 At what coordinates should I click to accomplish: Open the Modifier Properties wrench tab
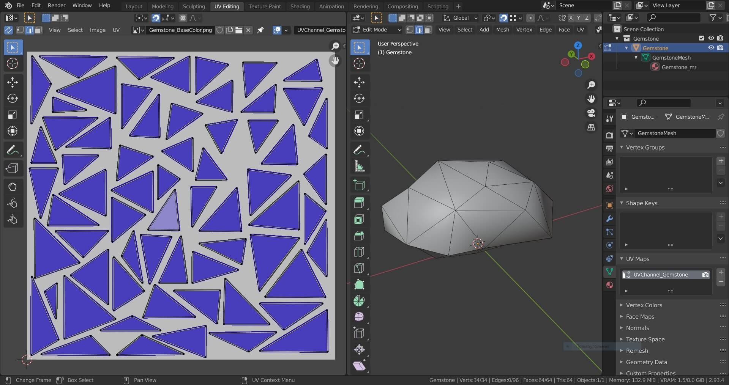pyautogui.click(x=609, y=219)
